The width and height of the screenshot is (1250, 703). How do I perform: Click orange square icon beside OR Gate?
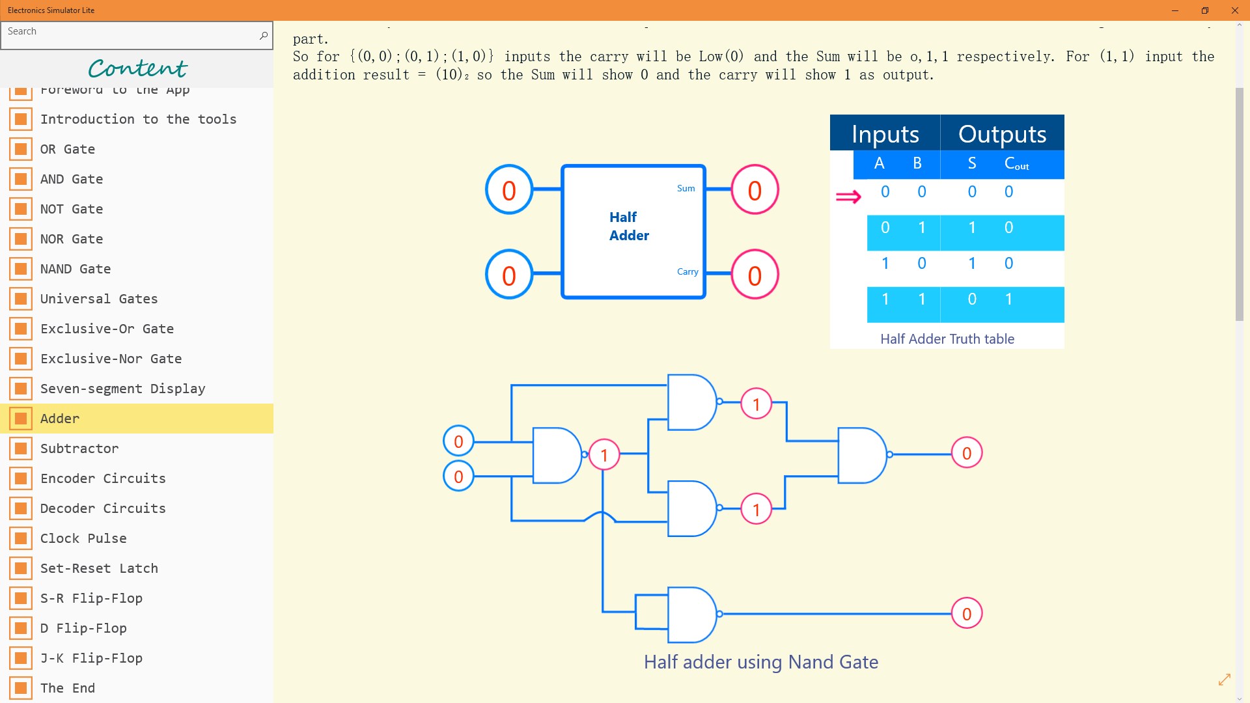[x=21, y=149]
